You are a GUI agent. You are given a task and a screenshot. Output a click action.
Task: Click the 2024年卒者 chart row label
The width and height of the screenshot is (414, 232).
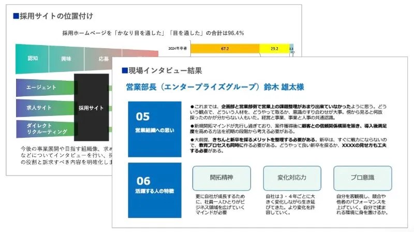tap(178, 48)
